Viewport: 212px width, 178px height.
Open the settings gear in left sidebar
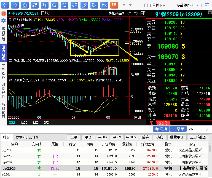point(3,21)
